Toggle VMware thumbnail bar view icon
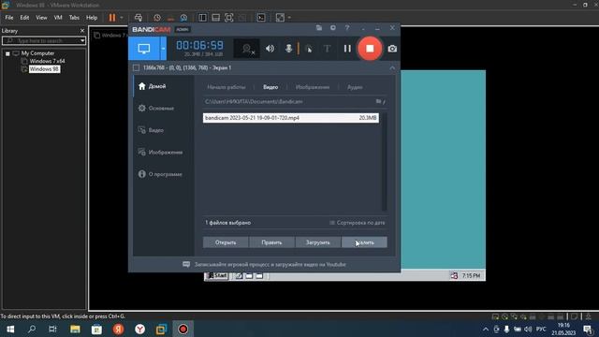 (x=215, y=18)
